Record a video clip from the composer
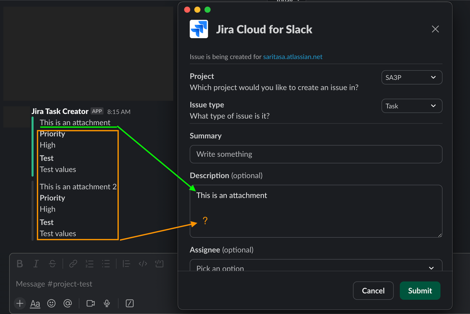 [90, 303]
